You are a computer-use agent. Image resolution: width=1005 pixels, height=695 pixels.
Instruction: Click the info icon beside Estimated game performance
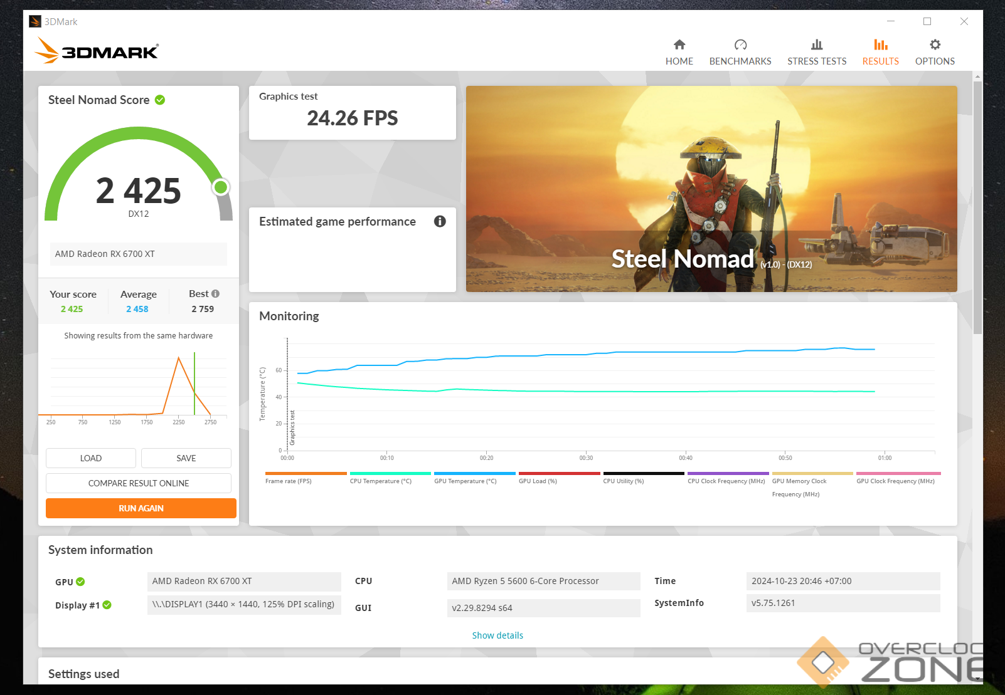(440, 221)
